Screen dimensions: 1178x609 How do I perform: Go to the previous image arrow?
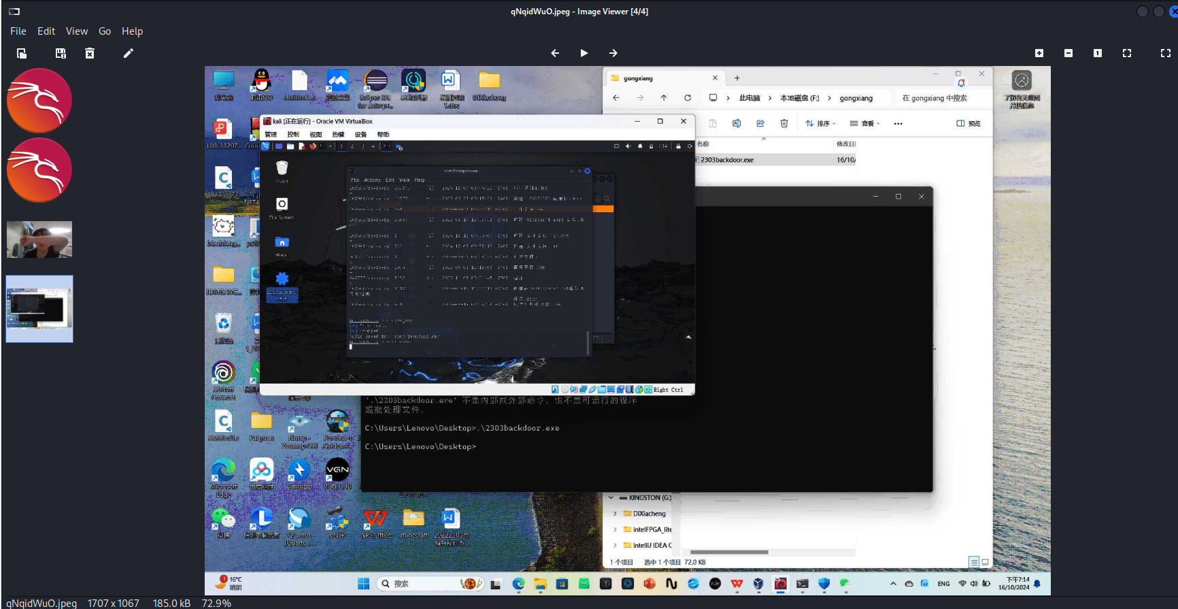[x=555, y=53]
